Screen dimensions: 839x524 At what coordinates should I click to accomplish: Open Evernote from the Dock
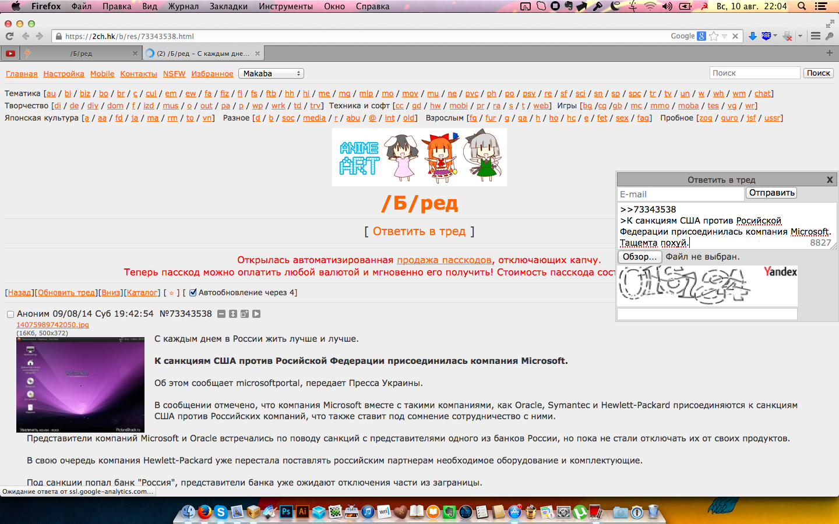(x=449, y=512)
